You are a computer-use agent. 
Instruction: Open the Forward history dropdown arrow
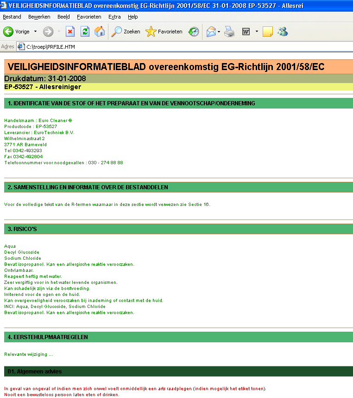pos(59,32)
